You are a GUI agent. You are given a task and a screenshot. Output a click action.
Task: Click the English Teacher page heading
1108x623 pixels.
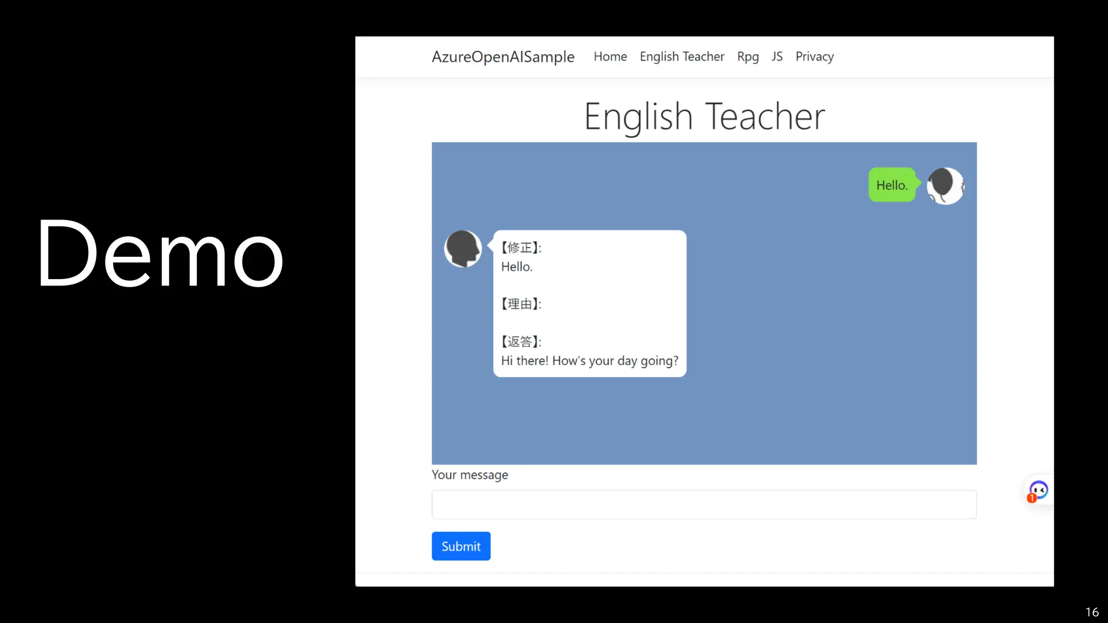(x=704, y=116)
